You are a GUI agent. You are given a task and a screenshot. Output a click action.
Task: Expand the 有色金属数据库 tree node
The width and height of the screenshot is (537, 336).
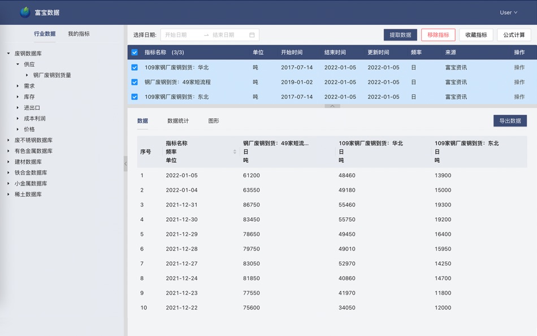[8, 151]
